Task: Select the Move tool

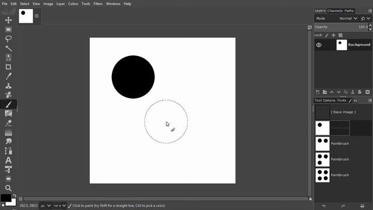Action: pyautogui.click(x=8, y=20)
